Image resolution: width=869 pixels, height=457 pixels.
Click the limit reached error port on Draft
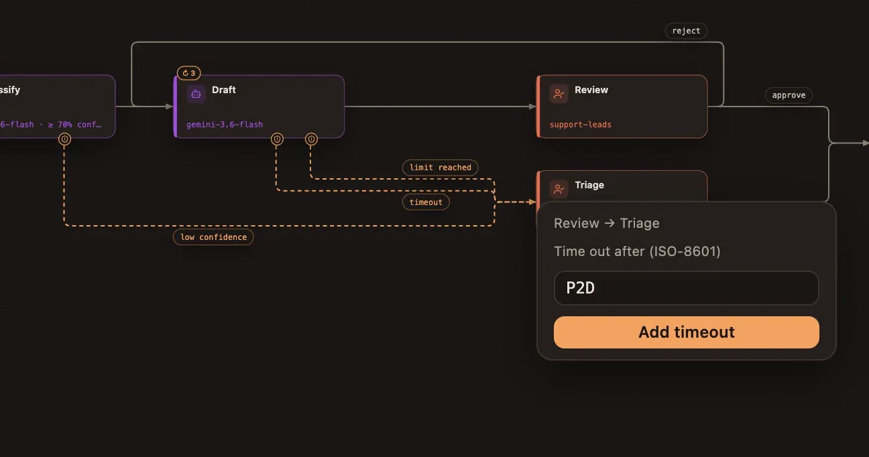[x=311, y=139]
